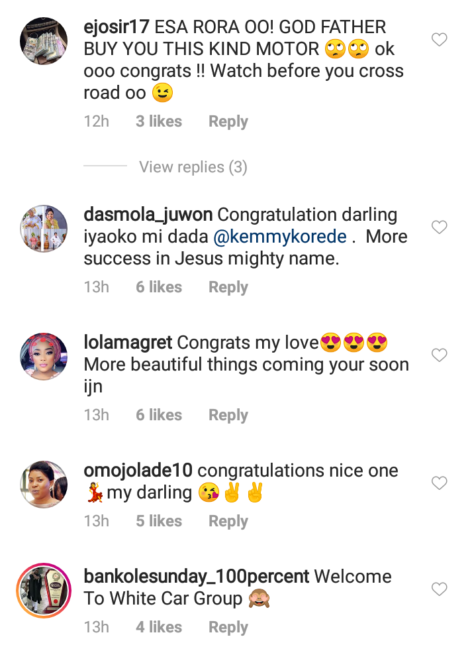Show the 6 likes on dasmola_juwon's comment
Viewport: 474px width, 645px height.
click(x=158, y=287)
